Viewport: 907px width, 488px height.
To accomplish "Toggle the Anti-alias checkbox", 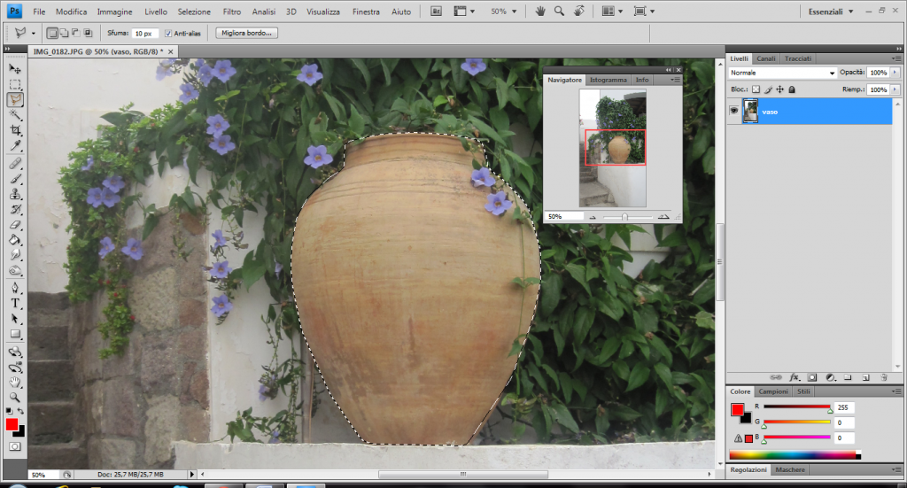I will [168, 33].
